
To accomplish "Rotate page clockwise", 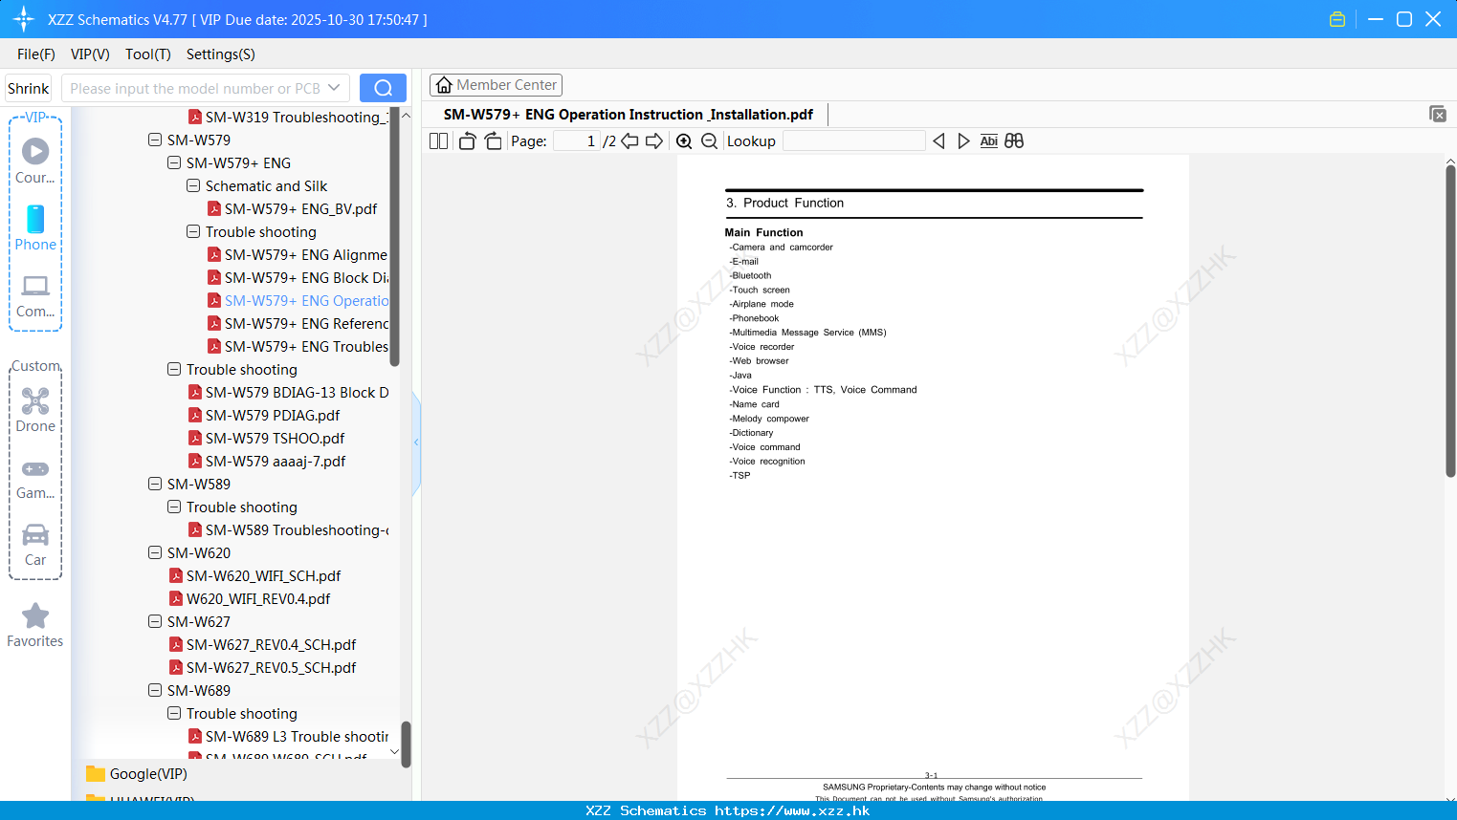I will [x=493, y=140].
